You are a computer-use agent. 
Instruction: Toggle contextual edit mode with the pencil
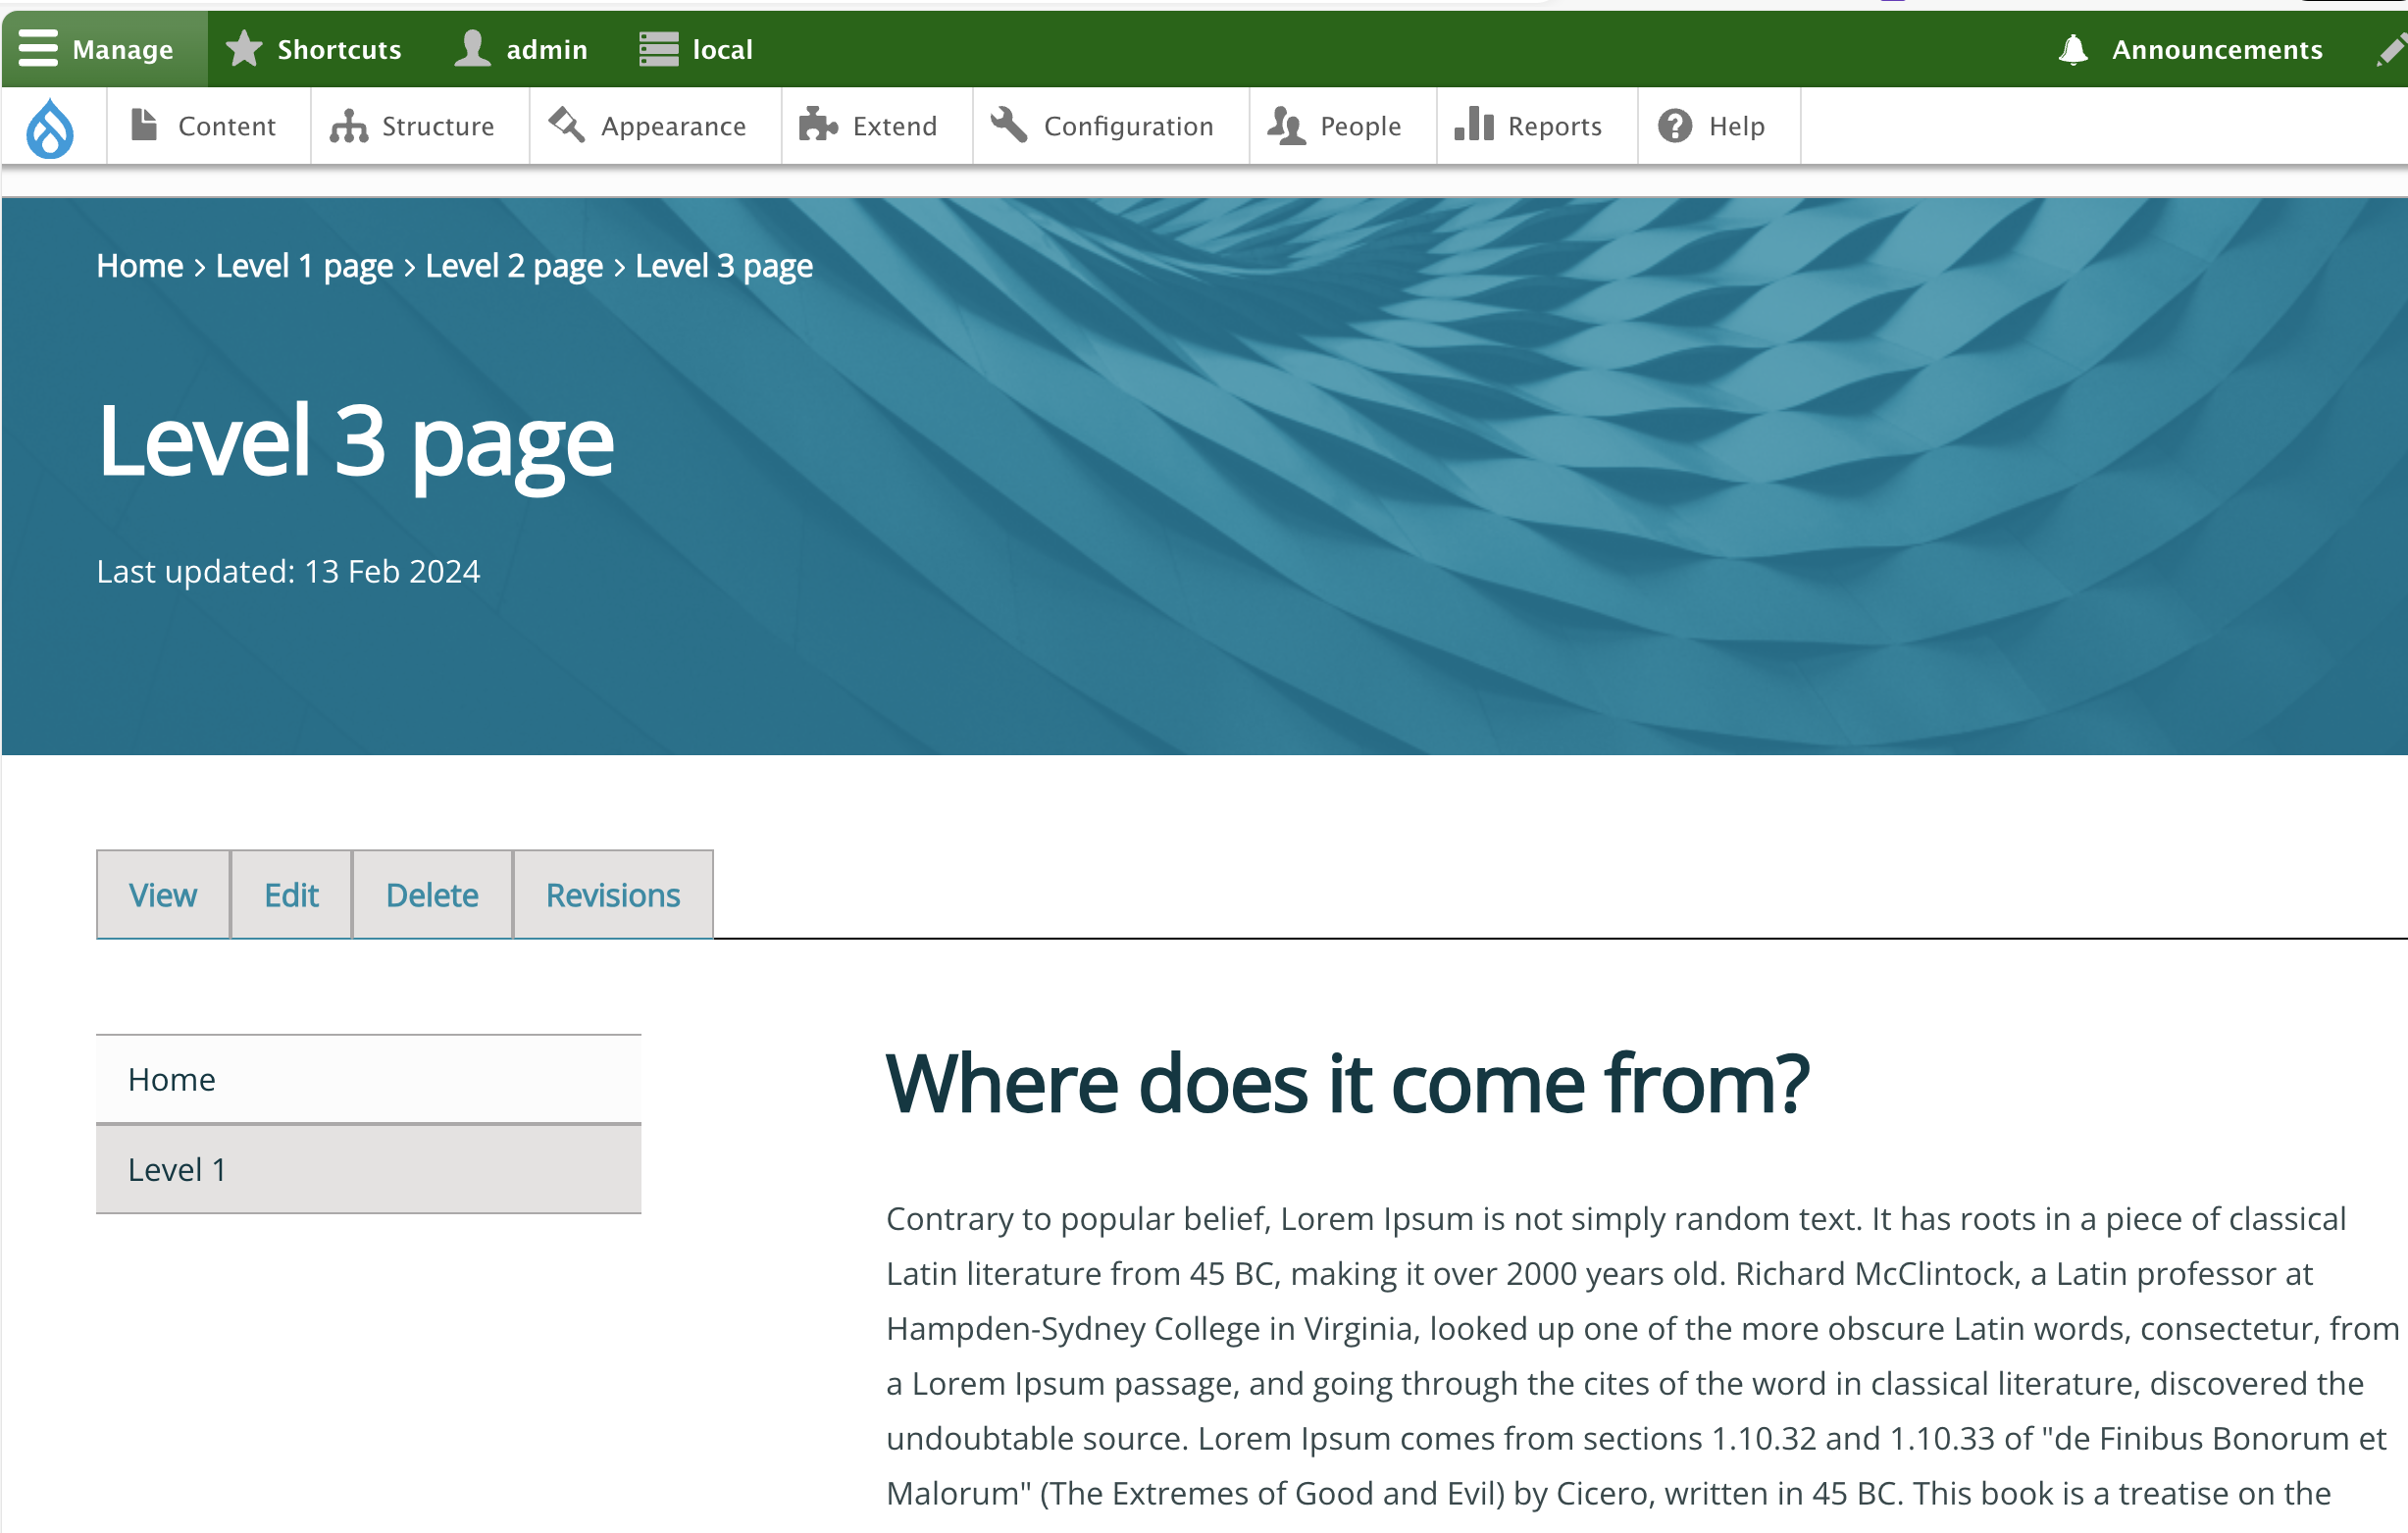2388,48
